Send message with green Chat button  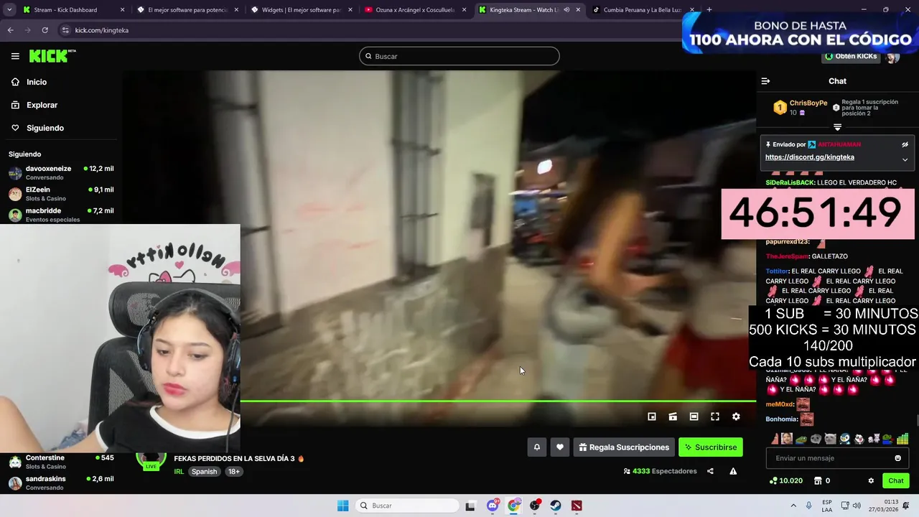point(896,481)
